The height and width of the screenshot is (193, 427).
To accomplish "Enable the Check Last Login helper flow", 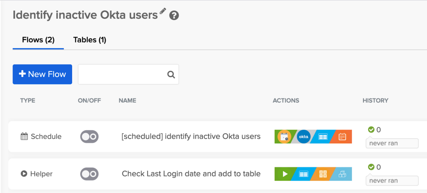I will (89, 174).
